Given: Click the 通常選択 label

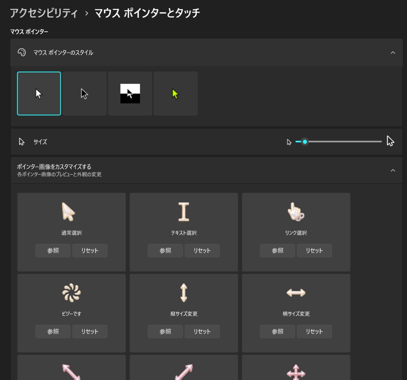Looking at the screenshot, I should click(72, 233).
